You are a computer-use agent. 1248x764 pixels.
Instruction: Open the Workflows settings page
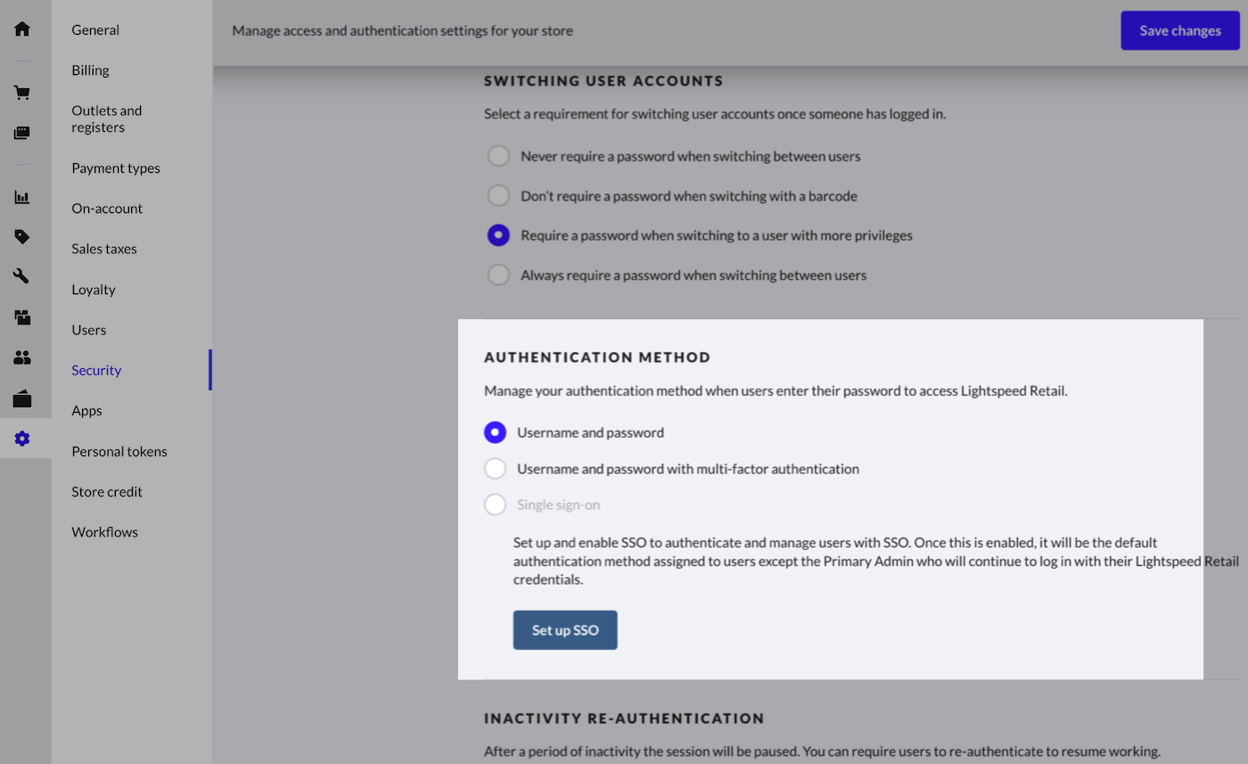104,531
